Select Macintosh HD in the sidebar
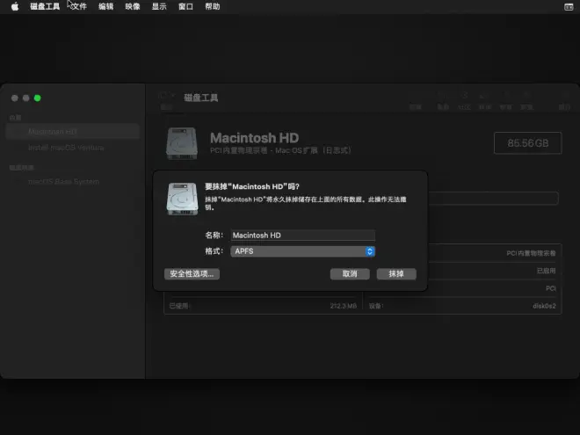The width and height of the screenshot is (580, 435). click(x=72, y=131)
